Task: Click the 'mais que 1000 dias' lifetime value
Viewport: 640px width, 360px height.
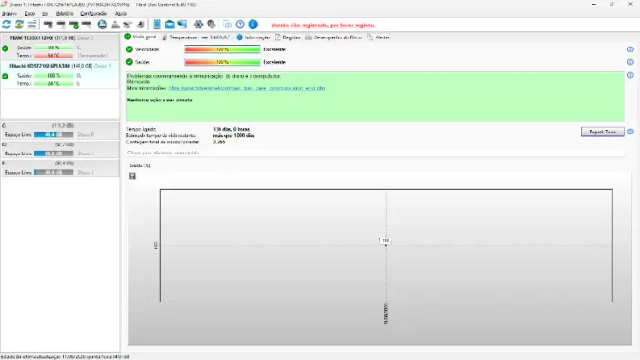Action: (233, 135)
